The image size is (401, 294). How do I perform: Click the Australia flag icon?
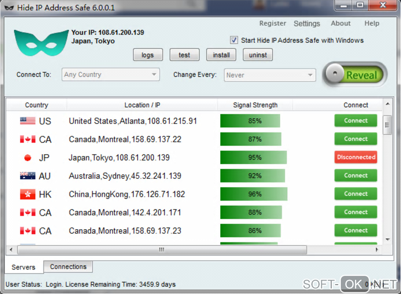pyautogui.click(x=28, y=176)
